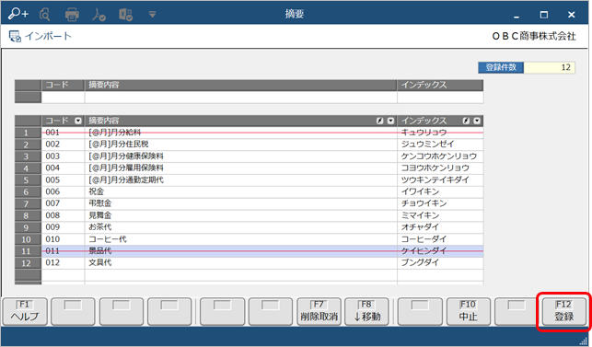Click the F12 登録 button
The width and height of the screenshot is (592, 347).
coord(564,311)
